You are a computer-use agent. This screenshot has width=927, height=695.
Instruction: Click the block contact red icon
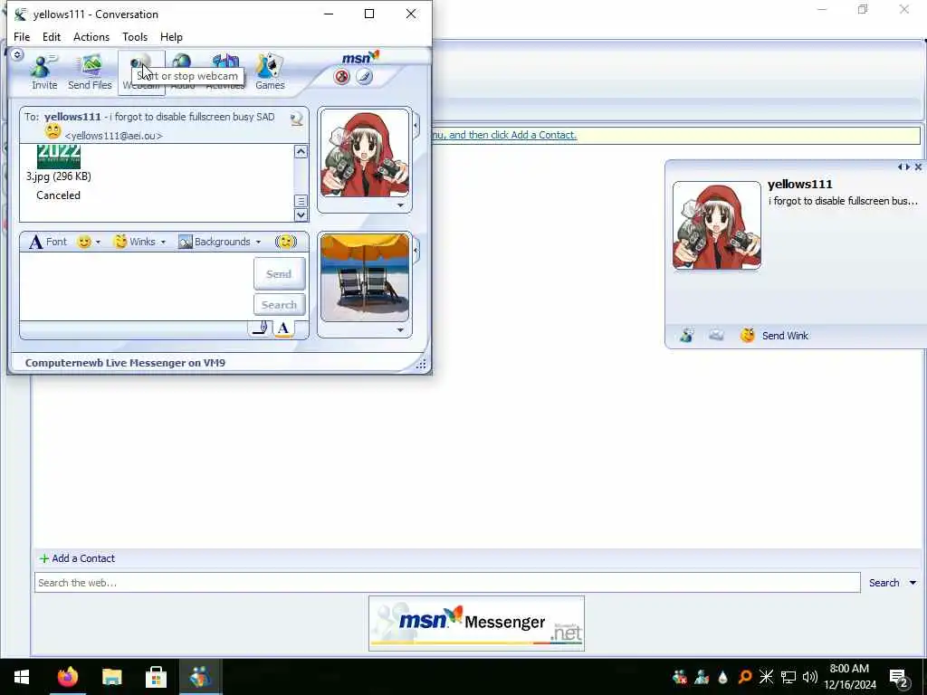pos(341,77)
